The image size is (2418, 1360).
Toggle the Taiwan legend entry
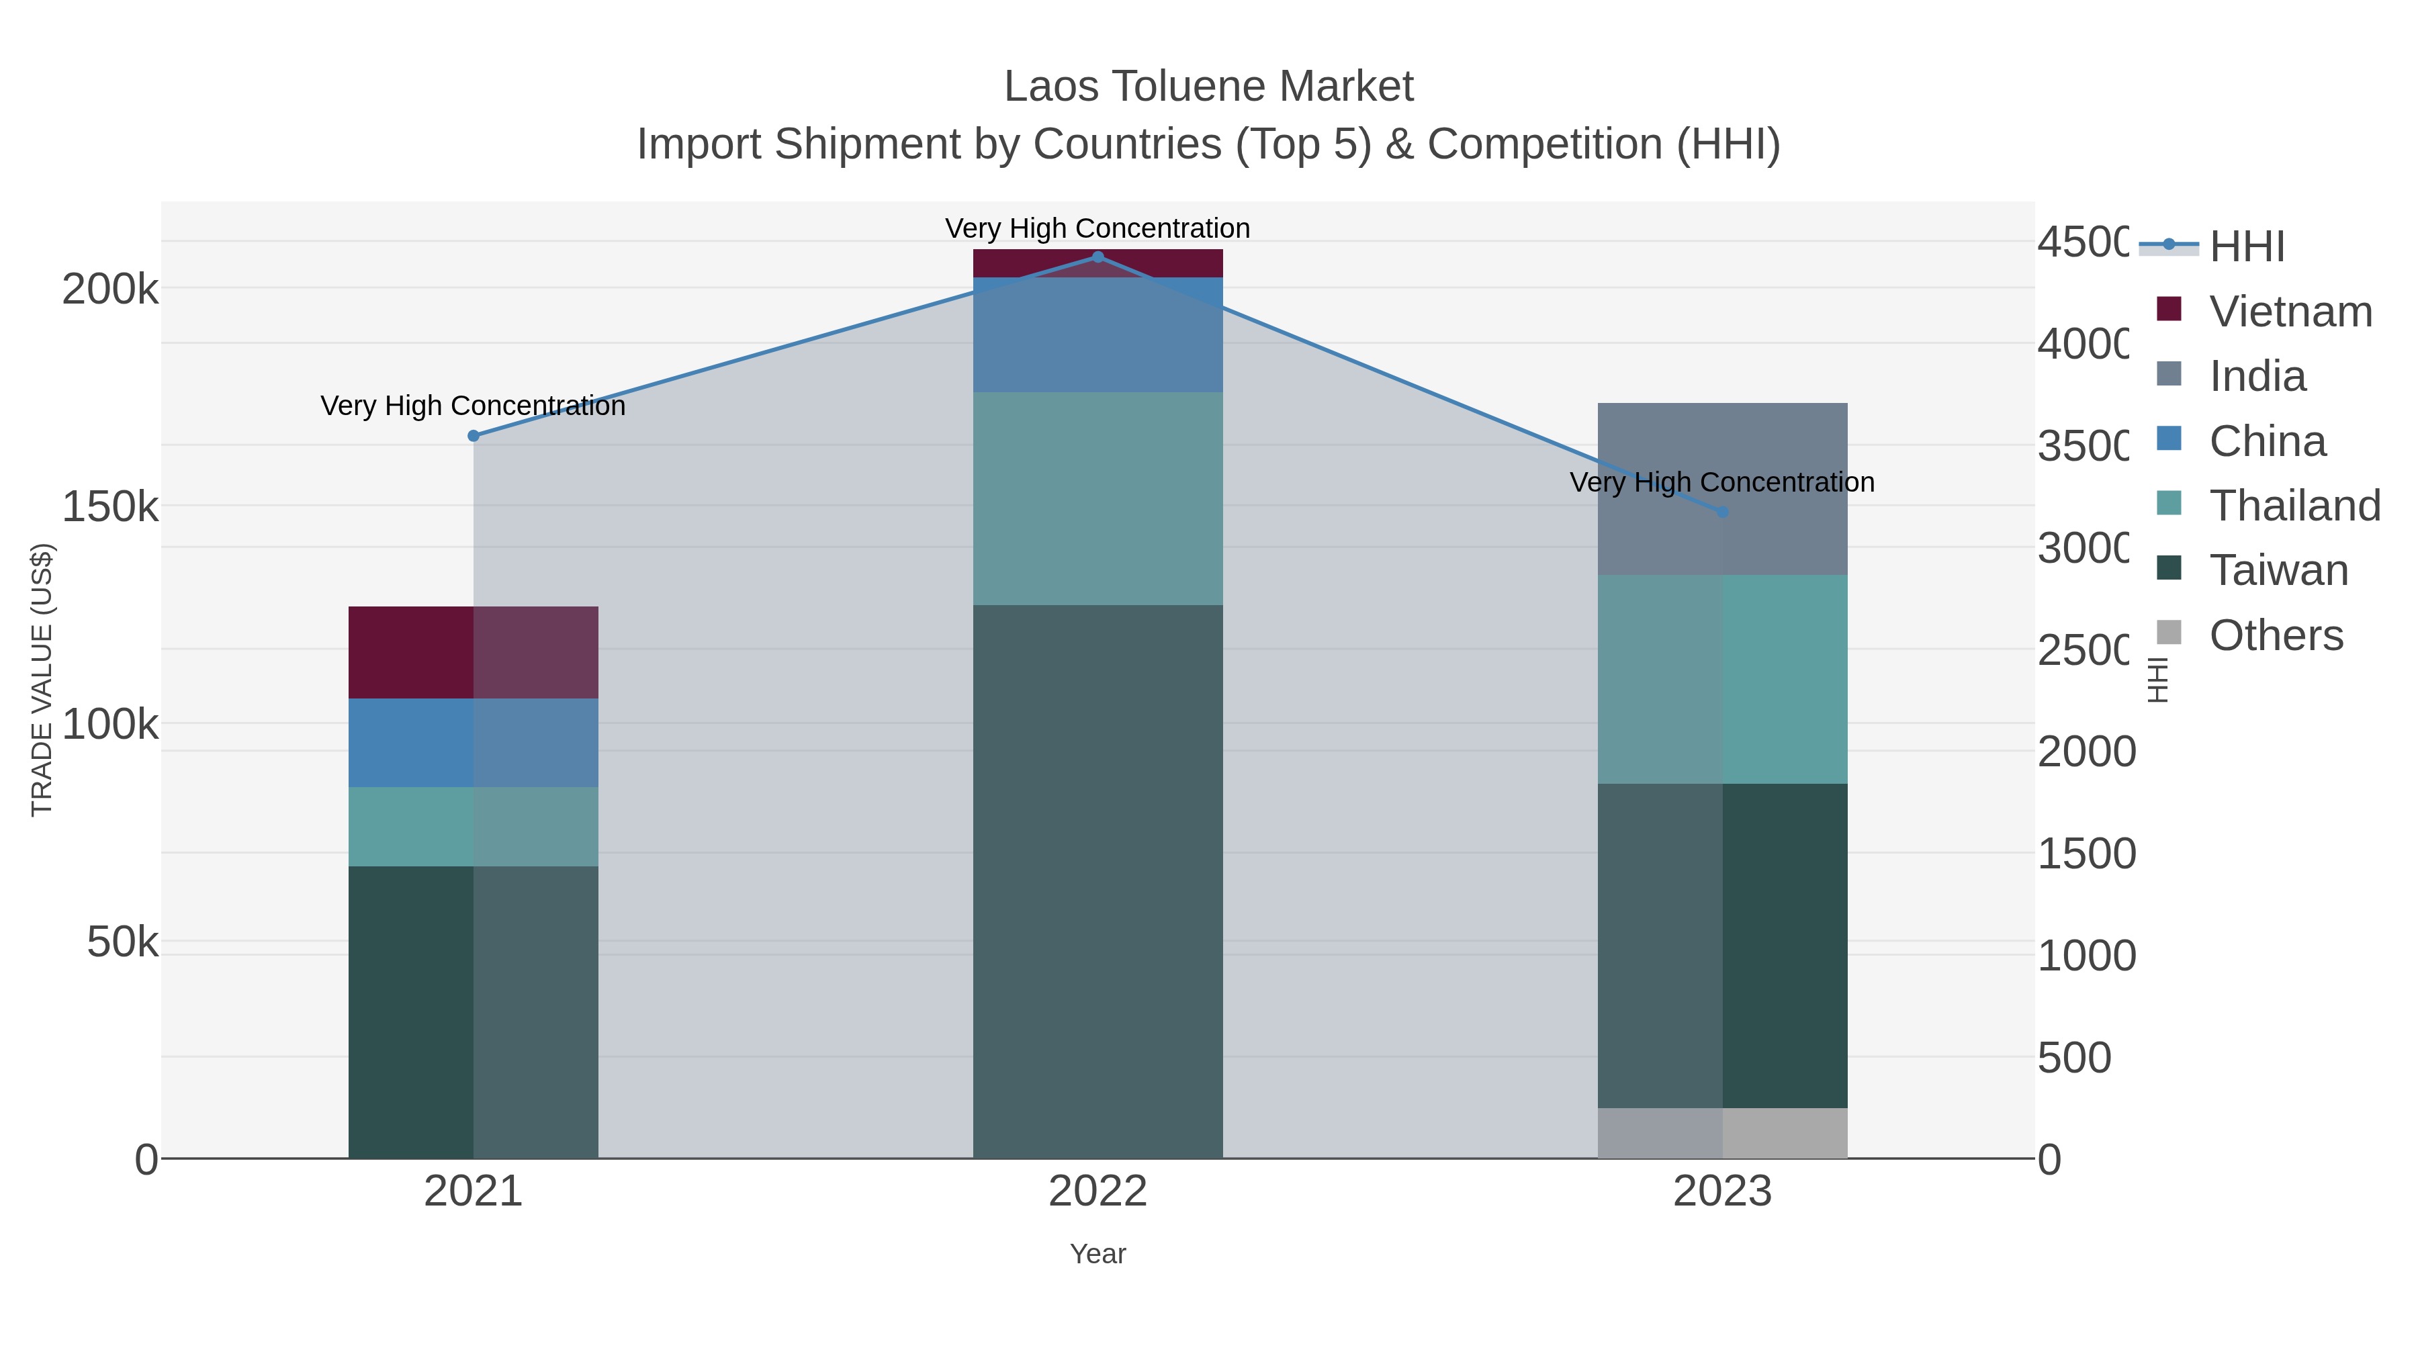(x=2253, y=570)
